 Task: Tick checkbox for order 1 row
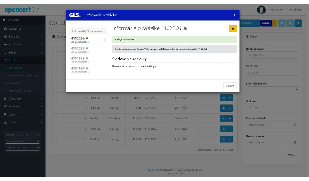pos(55,139)
